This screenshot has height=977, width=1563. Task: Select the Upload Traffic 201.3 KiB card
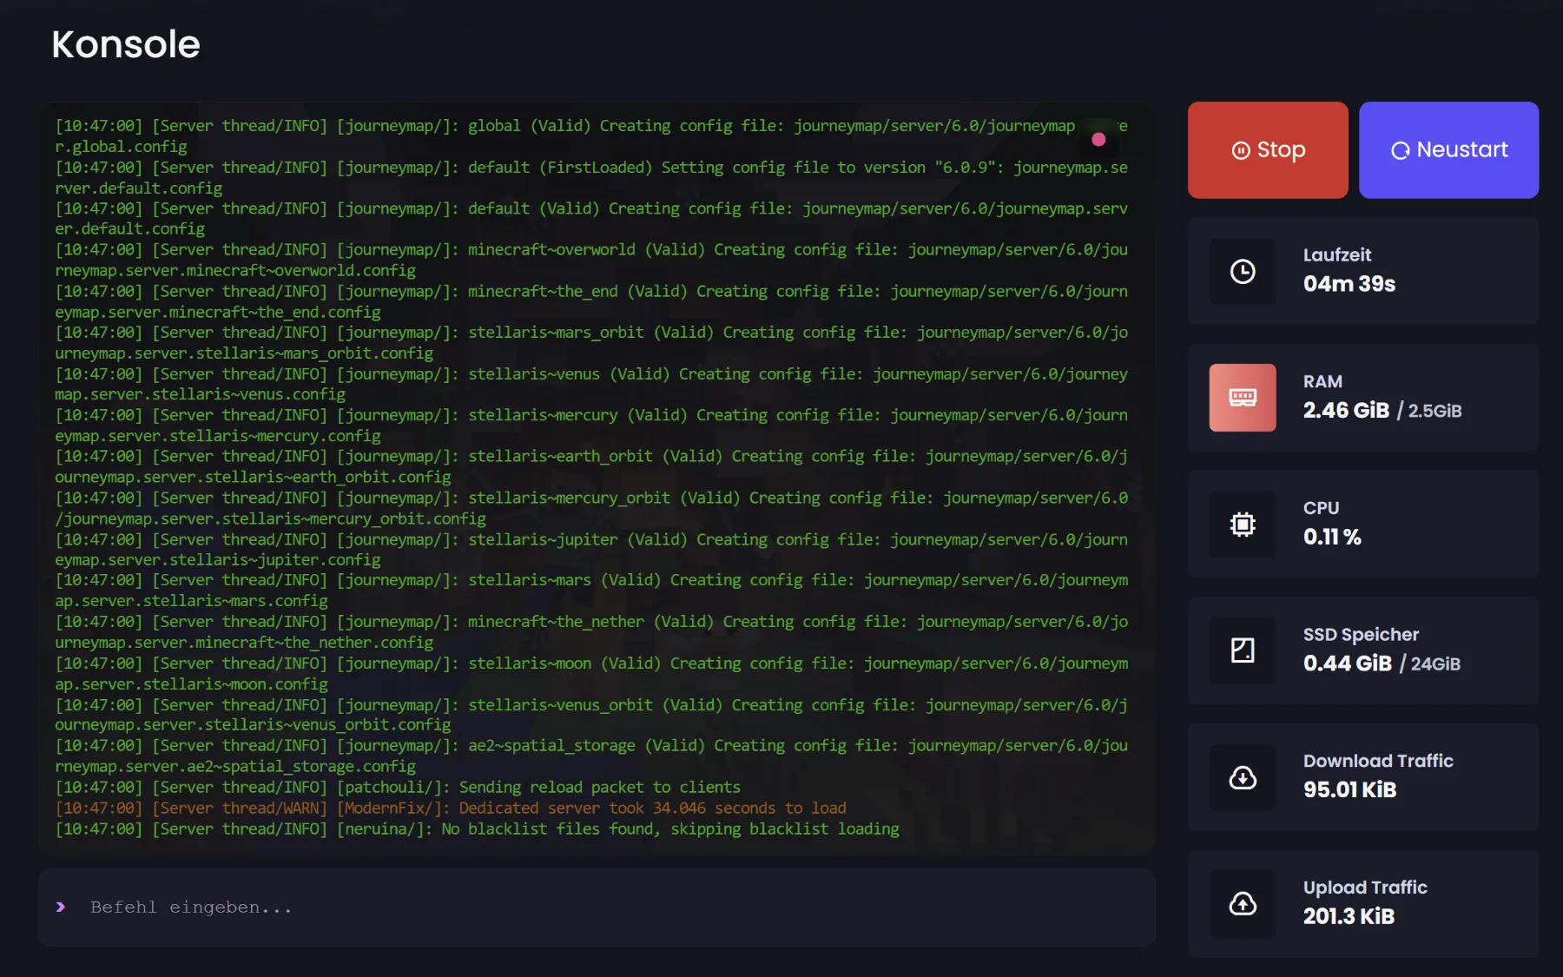1363,904
